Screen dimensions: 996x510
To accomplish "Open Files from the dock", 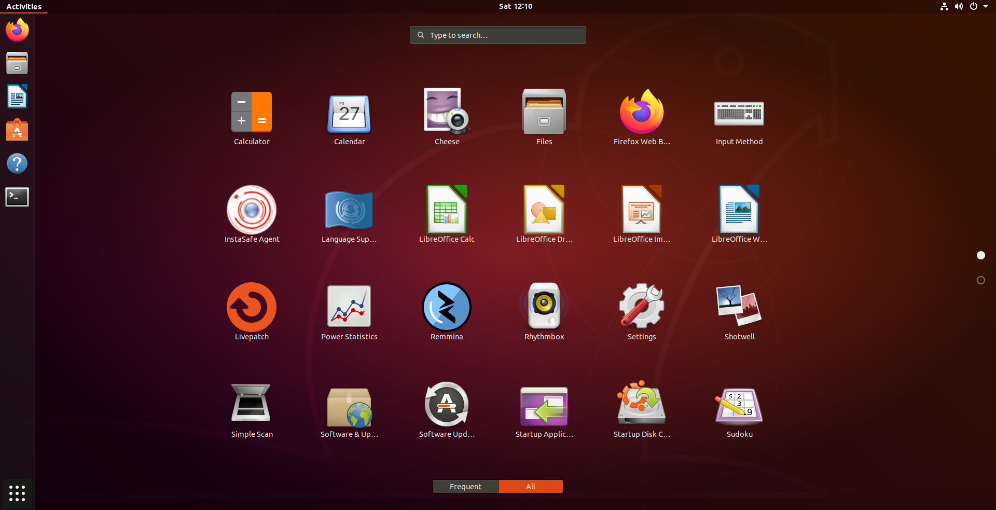I will pos(17,63).
